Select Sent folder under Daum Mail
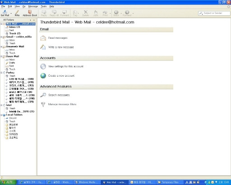The image size is (231, 185). coord(11,66)
